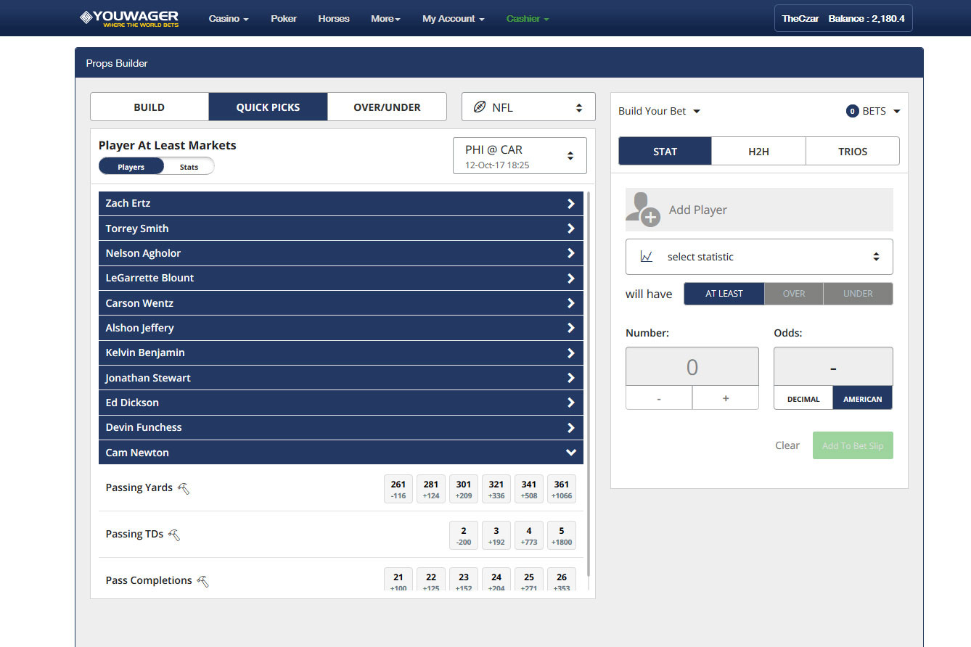Click hammer icon beside Pass Completions
The image size is (971, 647).
(x=202, y=581)
